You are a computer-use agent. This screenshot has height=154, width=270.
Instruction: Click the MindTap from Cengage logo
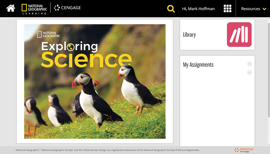(x=244, y=150)
